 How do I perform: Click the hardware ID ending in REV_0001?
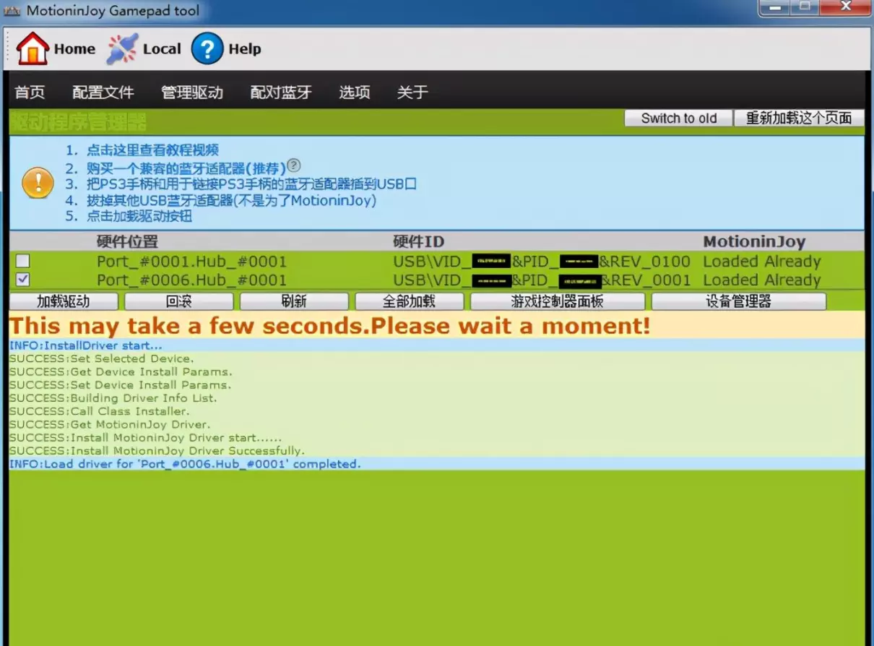click(x=542, y=280)
